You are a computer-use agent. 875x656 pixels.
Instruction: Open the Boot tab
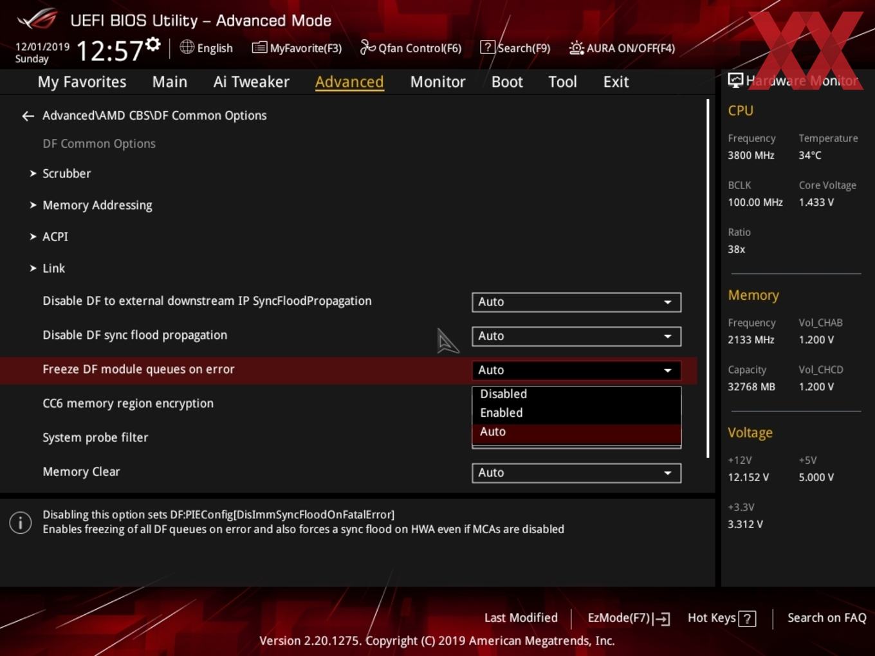(507, 82)
